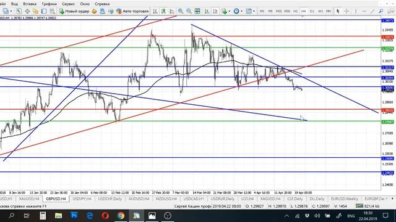
Task: Open the Data Window crosshair icon
Action: coord(27,11)
